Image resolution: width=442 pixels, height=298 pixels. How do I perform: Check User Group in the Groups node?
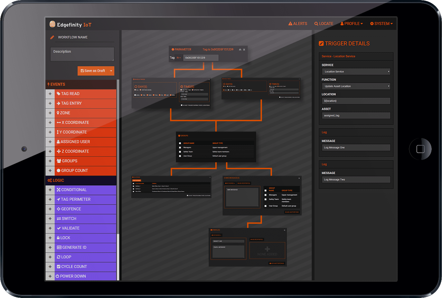[180, 156]
